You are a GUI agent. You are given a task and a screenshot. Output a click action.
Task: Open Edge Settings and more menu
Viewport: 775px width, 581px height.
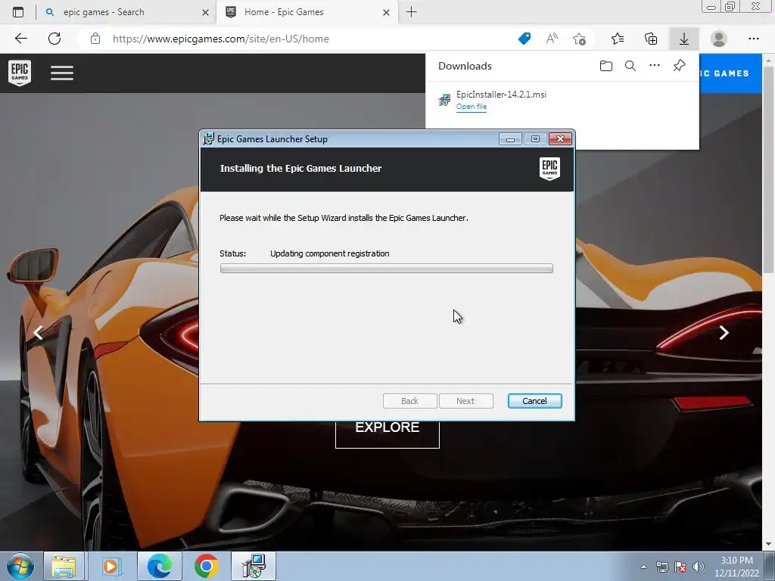tap(753, 39)
